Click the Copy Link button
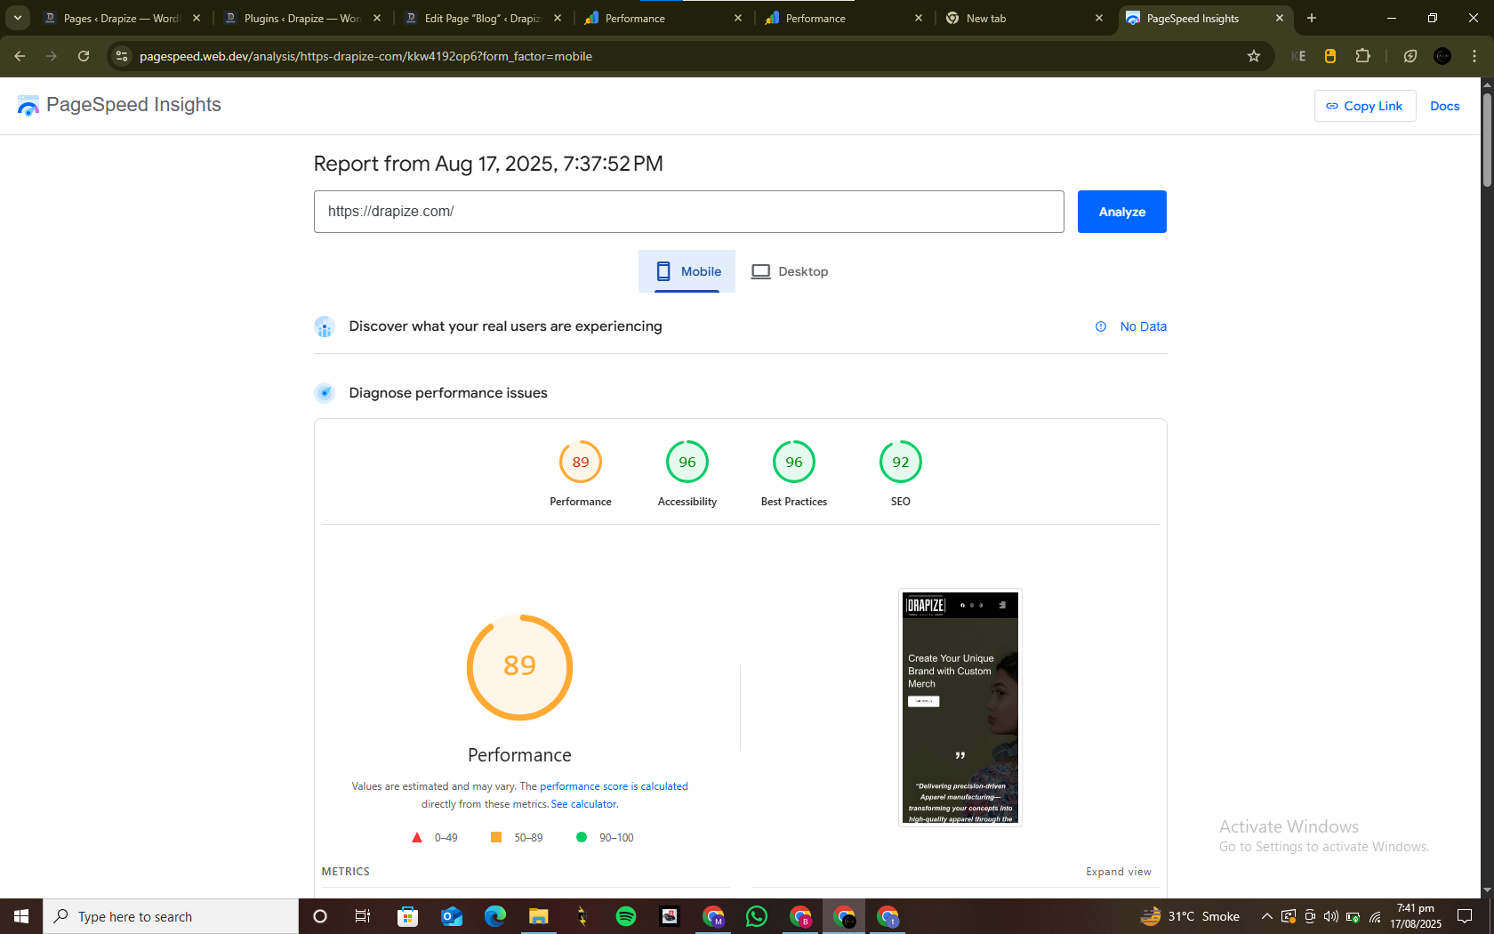Screen dimensions: 1494x934 [1364, 106]
